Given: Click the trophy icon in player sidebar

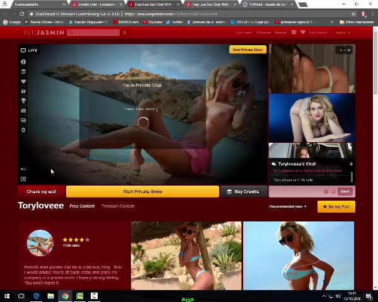Looking at the screenshot, I should click(x=23, y=101).
